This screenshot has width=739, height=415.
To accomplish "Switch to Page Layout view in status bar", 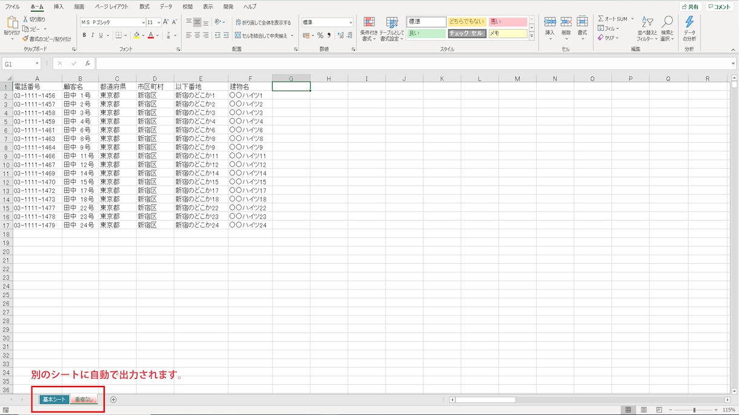I will [643, 410].
